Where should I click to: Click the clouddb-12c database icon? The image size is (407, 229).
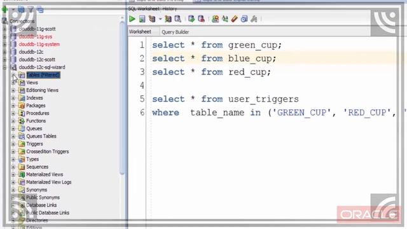(x=13, y=52)
